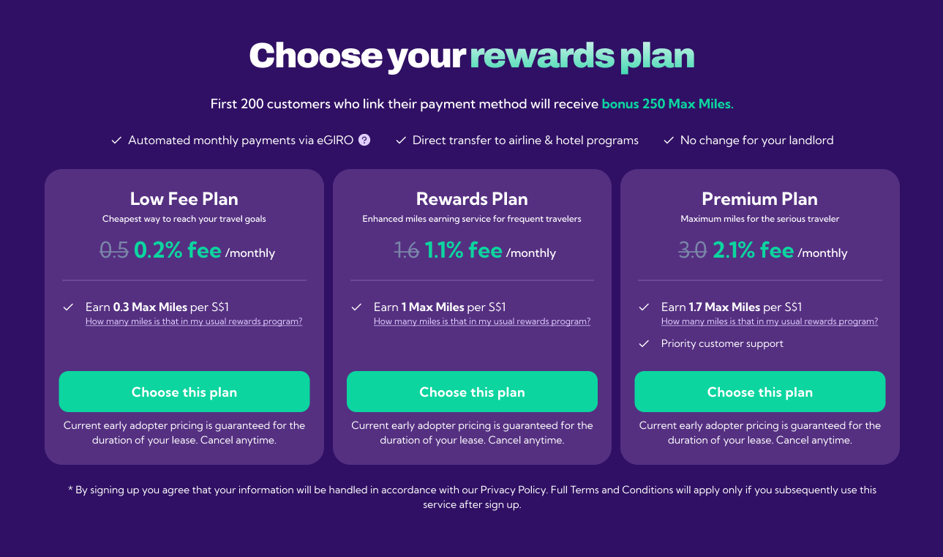Click checkmark beside Earn 1 Max Miles
Image resolution: width=943 pixels, height=557 pixels.
point(356,307)
